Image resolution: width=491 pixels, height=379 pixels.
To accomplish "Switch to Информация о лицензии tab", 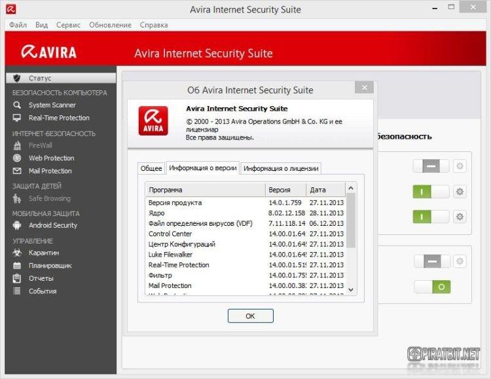I will pos(281,168).
